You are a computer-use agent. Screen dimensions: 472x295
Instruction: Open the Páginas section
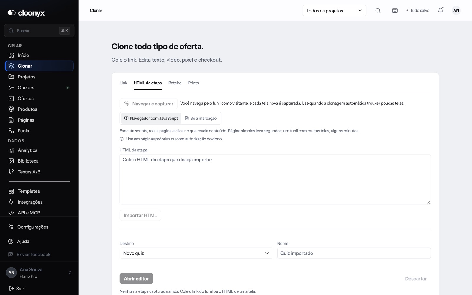click(x=39, y=120)
